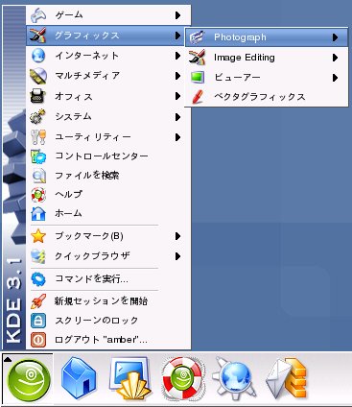Screen dimensions: 352x407
Task: Select the ゲーム menu entry
Action: click(x=108, y=15)
